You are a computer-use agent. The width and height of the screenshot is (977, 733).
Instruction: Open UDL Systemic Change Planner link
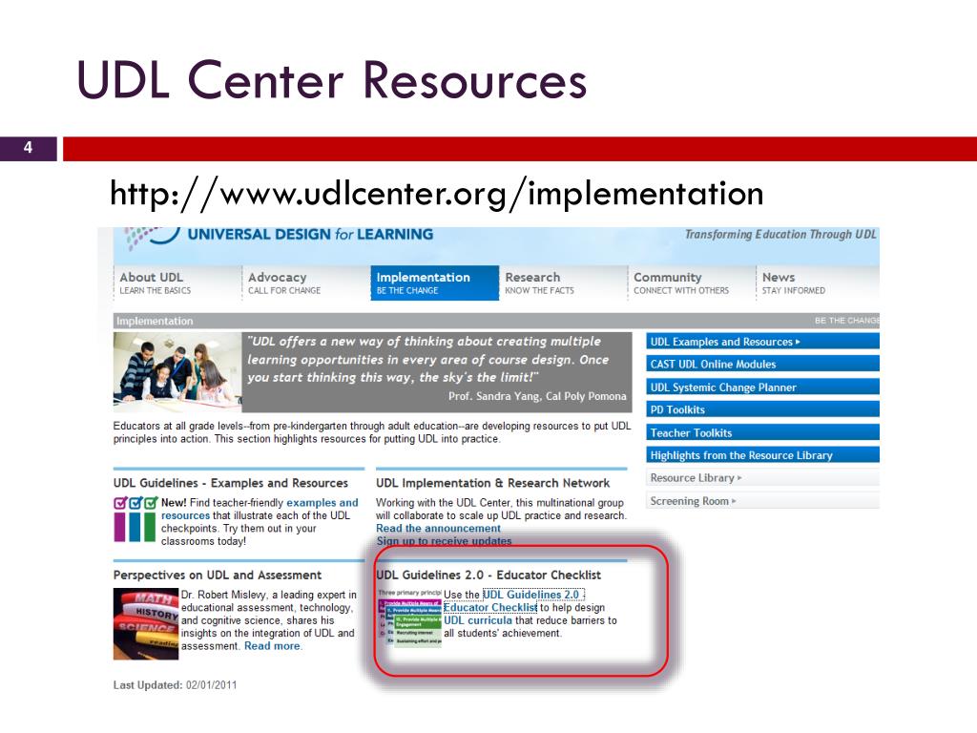[762, 387]
